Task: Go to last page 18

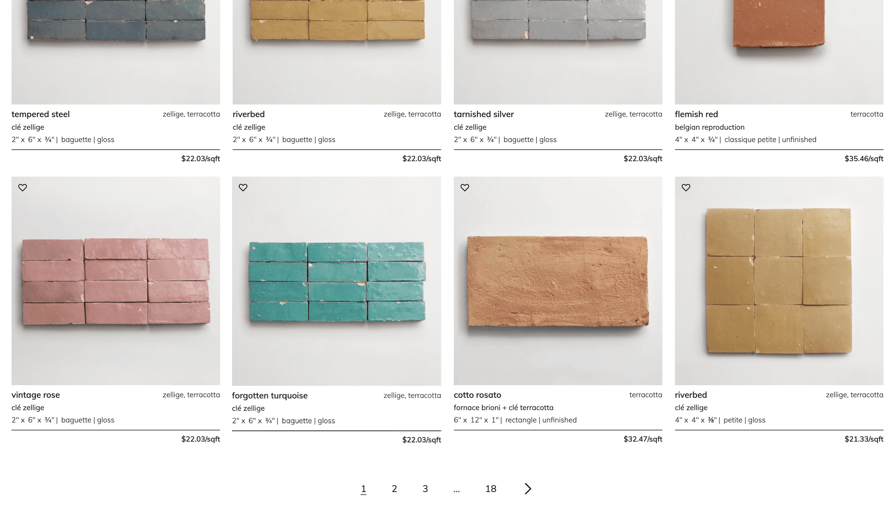Action: (x=491, y=488)
